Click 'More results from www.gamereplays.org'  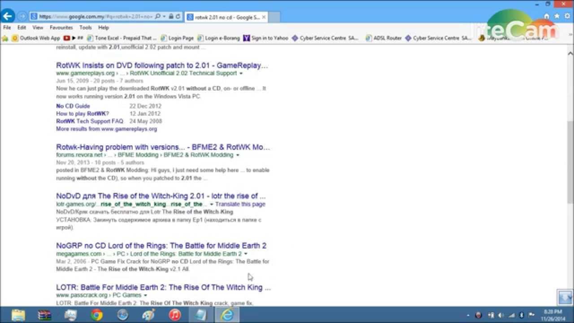point(106,129)
